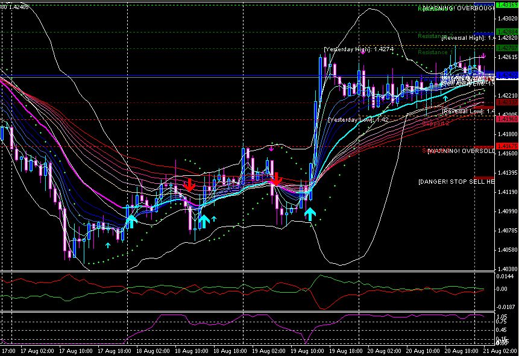Select the Yesterday High 1.4274 label

click(x=359, y=49)
